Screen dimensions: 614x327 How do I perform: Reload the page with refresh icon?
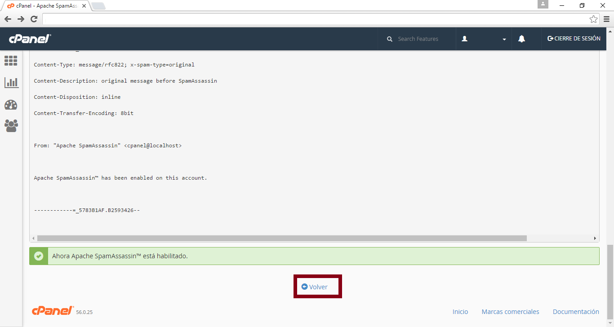(34, 19)
